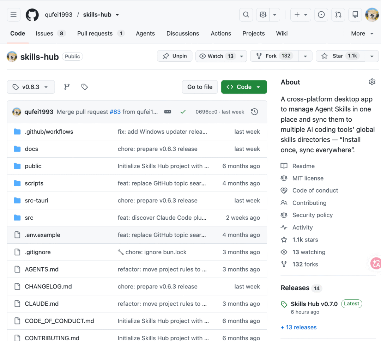Click the Watch button
The width and height of the screenshot is (381, 341).
tap(217, 56)
